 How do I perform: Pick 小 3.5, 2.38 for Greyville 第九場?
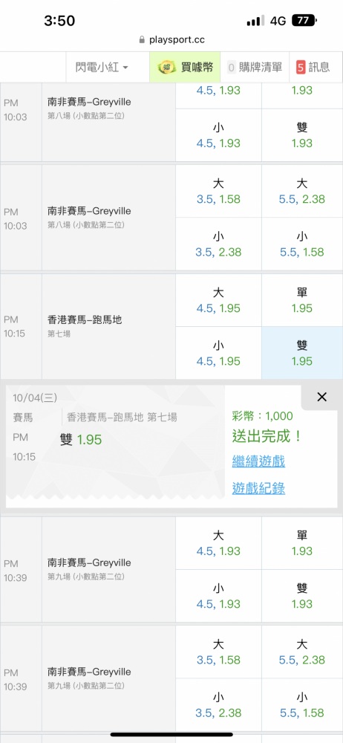218,704
